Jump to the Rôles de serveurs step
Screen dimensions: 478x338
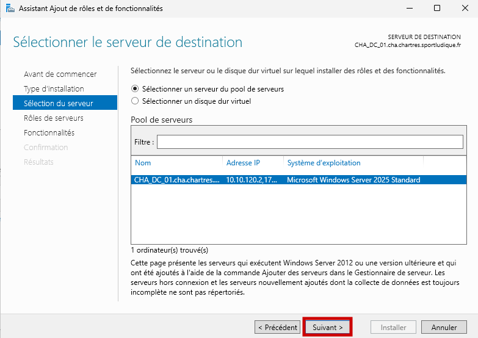coord(54,118)
